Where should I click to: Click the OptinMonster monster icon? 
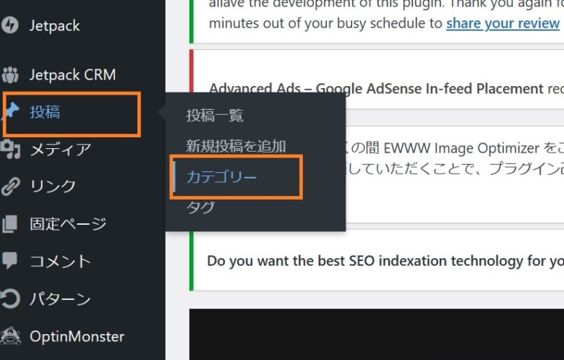(x=10, y=336)
